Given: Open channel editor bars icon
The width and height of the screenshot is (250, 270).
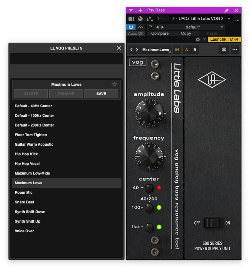Looking at the screenshot, I should tap(131, 18).
